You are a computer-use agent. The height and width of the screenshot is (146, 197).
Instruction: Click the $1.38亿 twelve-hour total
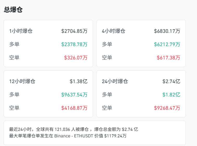(x=78, y=81)
